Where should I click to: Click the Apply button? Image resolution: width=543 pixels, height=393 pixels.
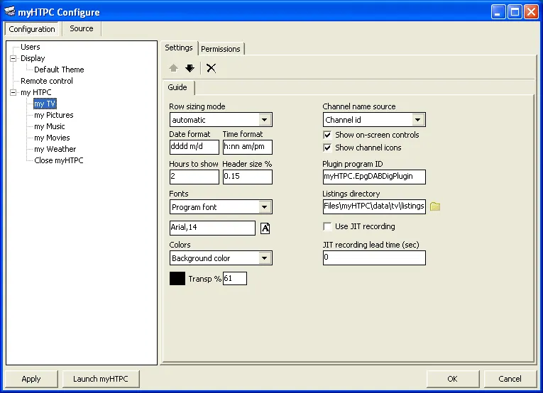(31, 379)
